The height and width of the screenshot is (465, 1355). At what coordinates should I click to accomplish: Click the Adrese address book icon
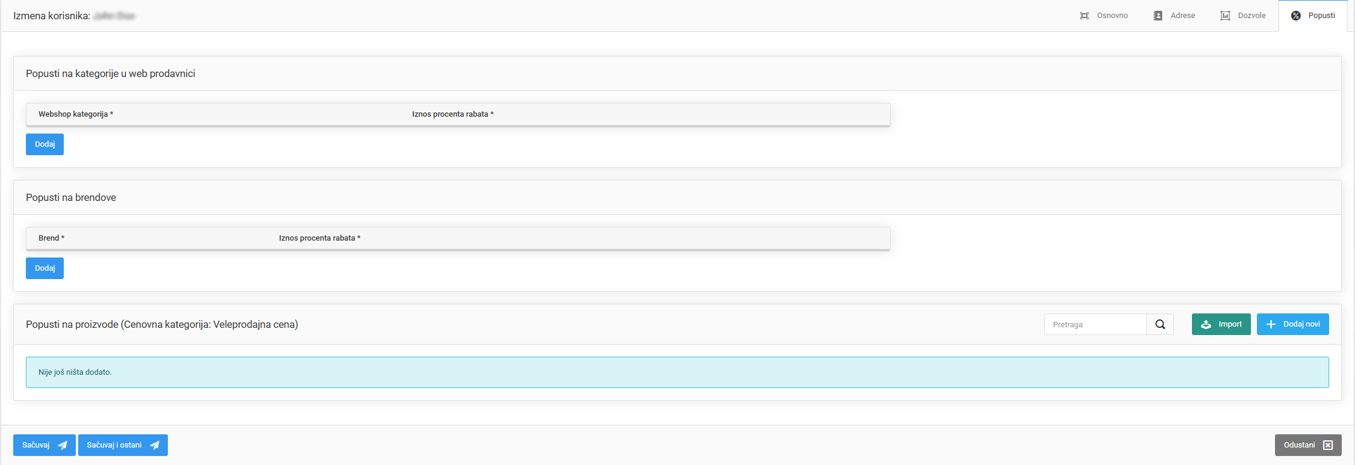(1158, 16)
